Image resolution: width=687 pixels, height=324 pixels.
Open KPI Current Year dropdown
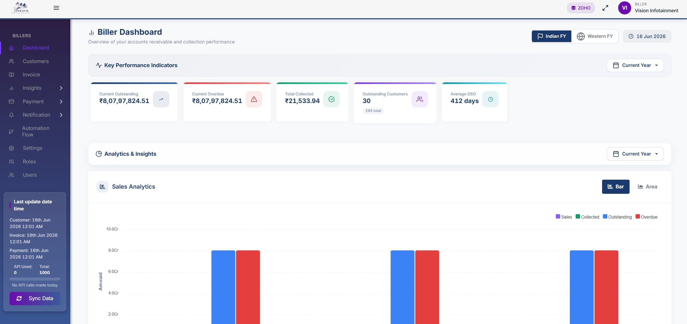[635, 66]
